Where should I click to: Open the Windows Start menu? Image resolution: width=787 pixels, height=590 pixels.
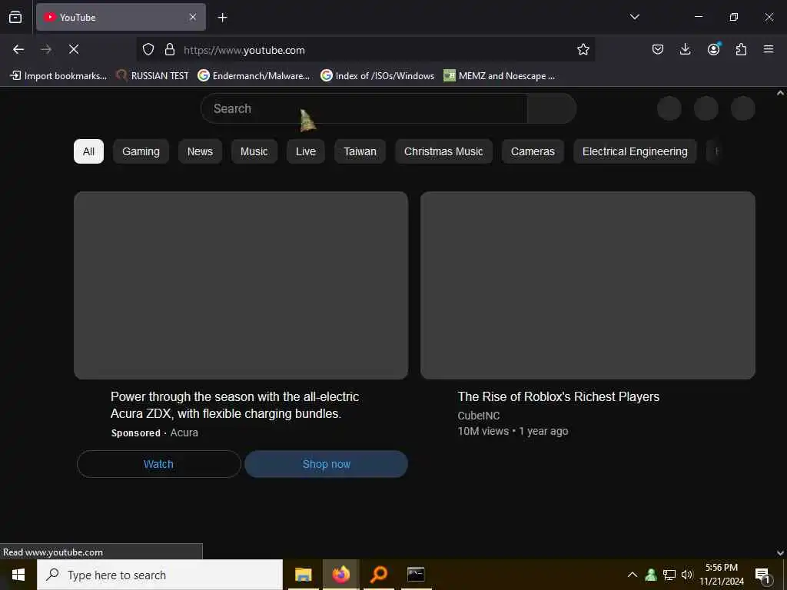[18, 575]
